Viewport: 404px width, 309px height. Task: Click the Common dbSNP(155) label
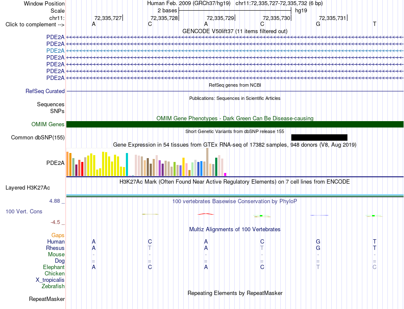[37, 138]
